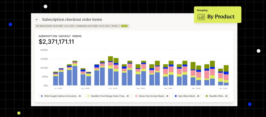
Task: Click the $260k y-axis label
Action: (x=44, y=50)
